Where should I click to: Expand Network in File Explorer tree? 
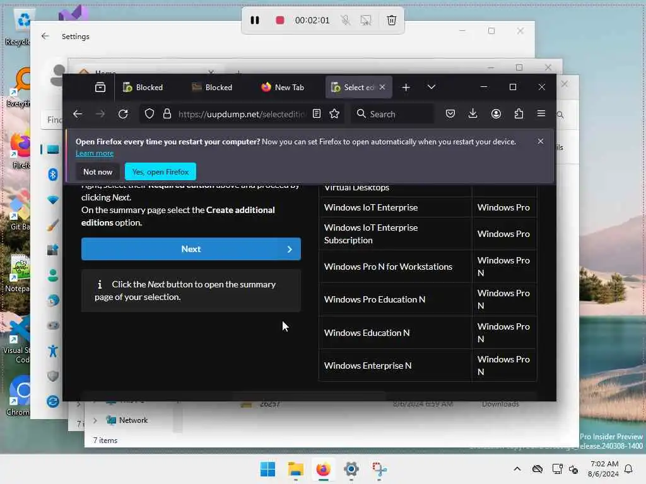click(95, 420)
